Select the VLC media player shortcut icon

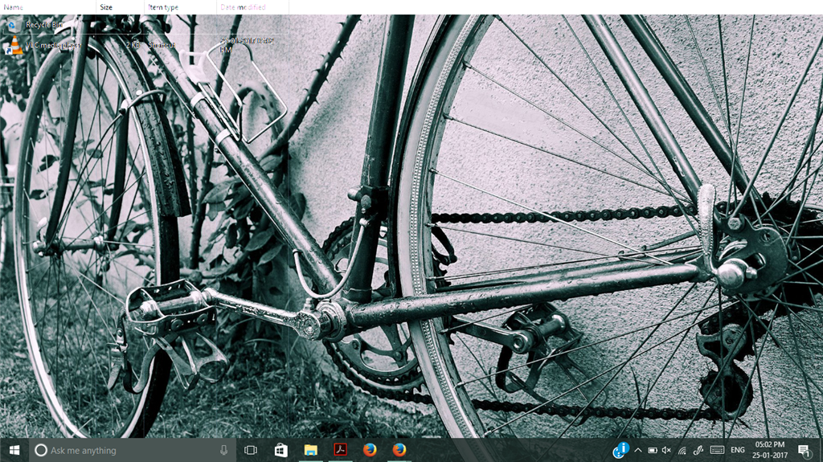tap(14, 47)
